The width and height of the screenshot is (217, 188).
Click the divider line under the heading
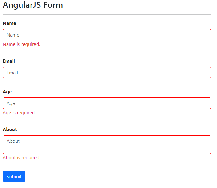pyautogui.click(x=107, y=14)
